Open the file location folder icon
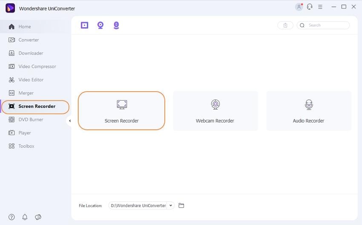This screenshot has height=225, width=362. (181, 205)
